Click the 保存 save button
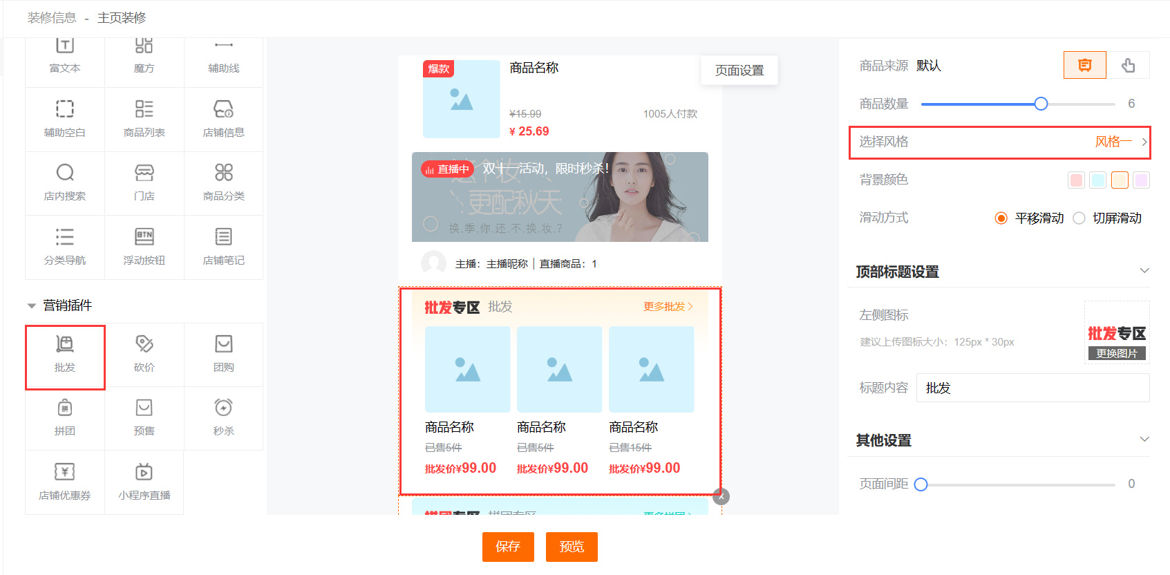The image size is (1170, 575). pyautogui.click(x=508, y=547)
